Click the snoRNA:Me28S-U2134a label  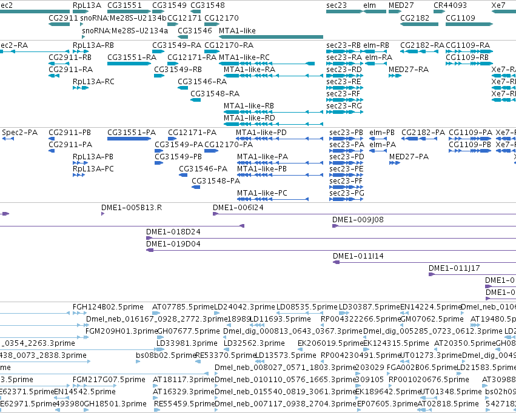[x=125, y=30]
